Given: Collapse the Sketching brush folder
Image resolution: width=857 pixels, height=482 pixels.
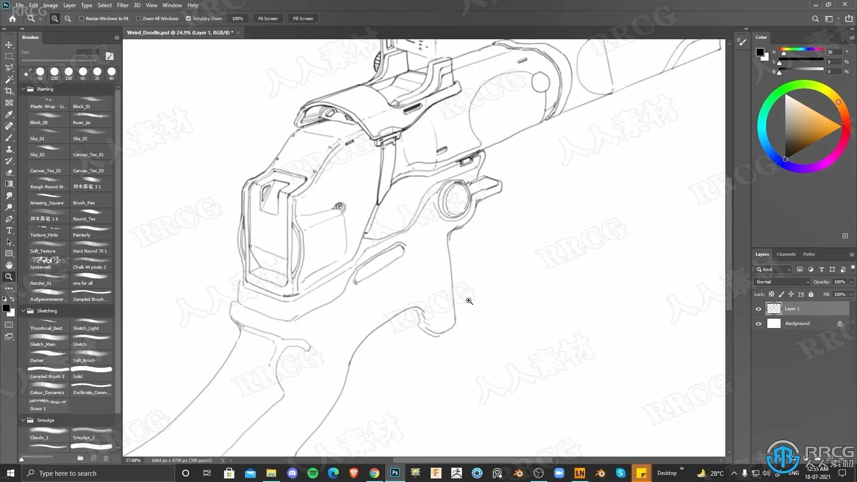Looking at the screenshot, I should click(23, 311).
